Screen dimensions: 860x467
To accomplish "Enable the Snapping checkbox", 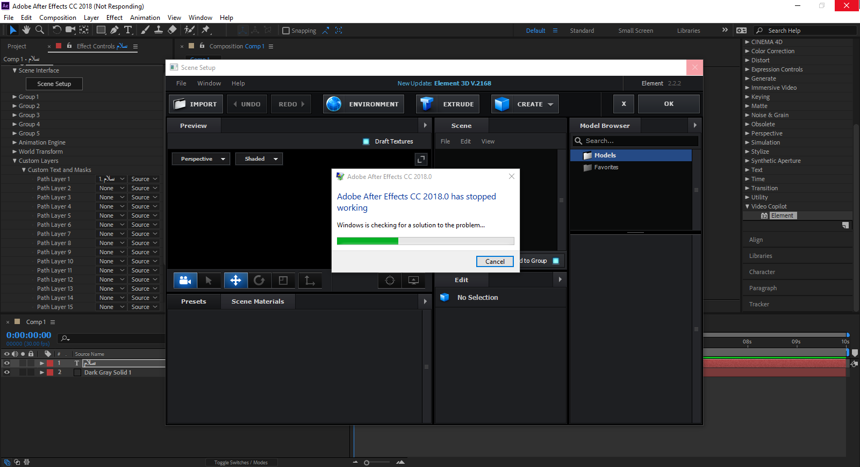I will [286, 31].
